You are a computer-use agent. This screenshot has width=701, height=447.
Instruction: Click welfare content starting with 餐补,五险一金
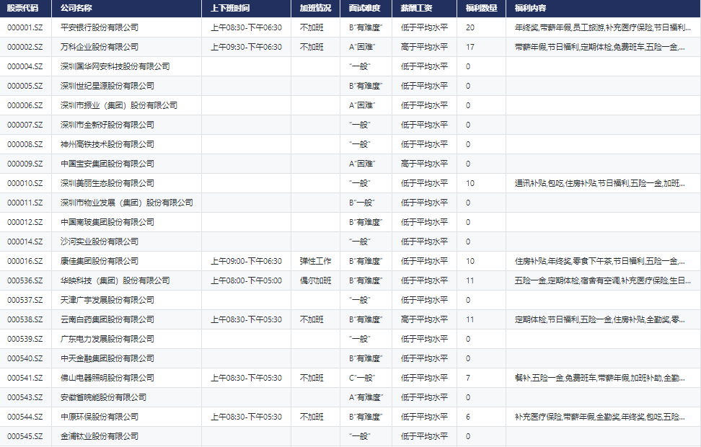(600, 378)
